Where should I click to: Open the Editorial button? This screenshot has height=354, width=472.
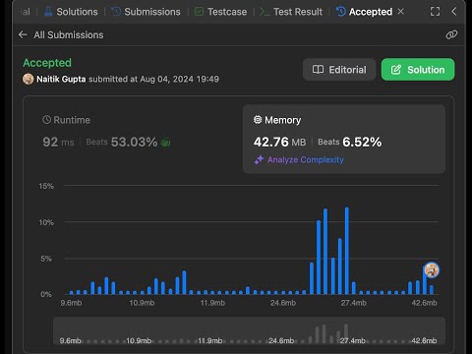[x=339, y=70]
